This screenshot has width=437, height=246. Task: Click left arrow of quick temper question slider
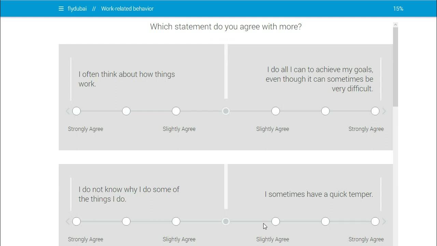pos(68,221)
